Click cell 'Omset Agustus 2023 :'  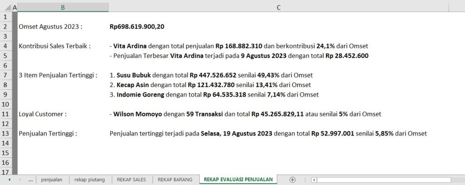[50, 27]
